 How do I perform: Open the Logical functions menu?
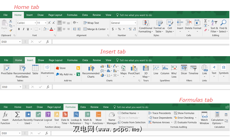click(48, 118)
